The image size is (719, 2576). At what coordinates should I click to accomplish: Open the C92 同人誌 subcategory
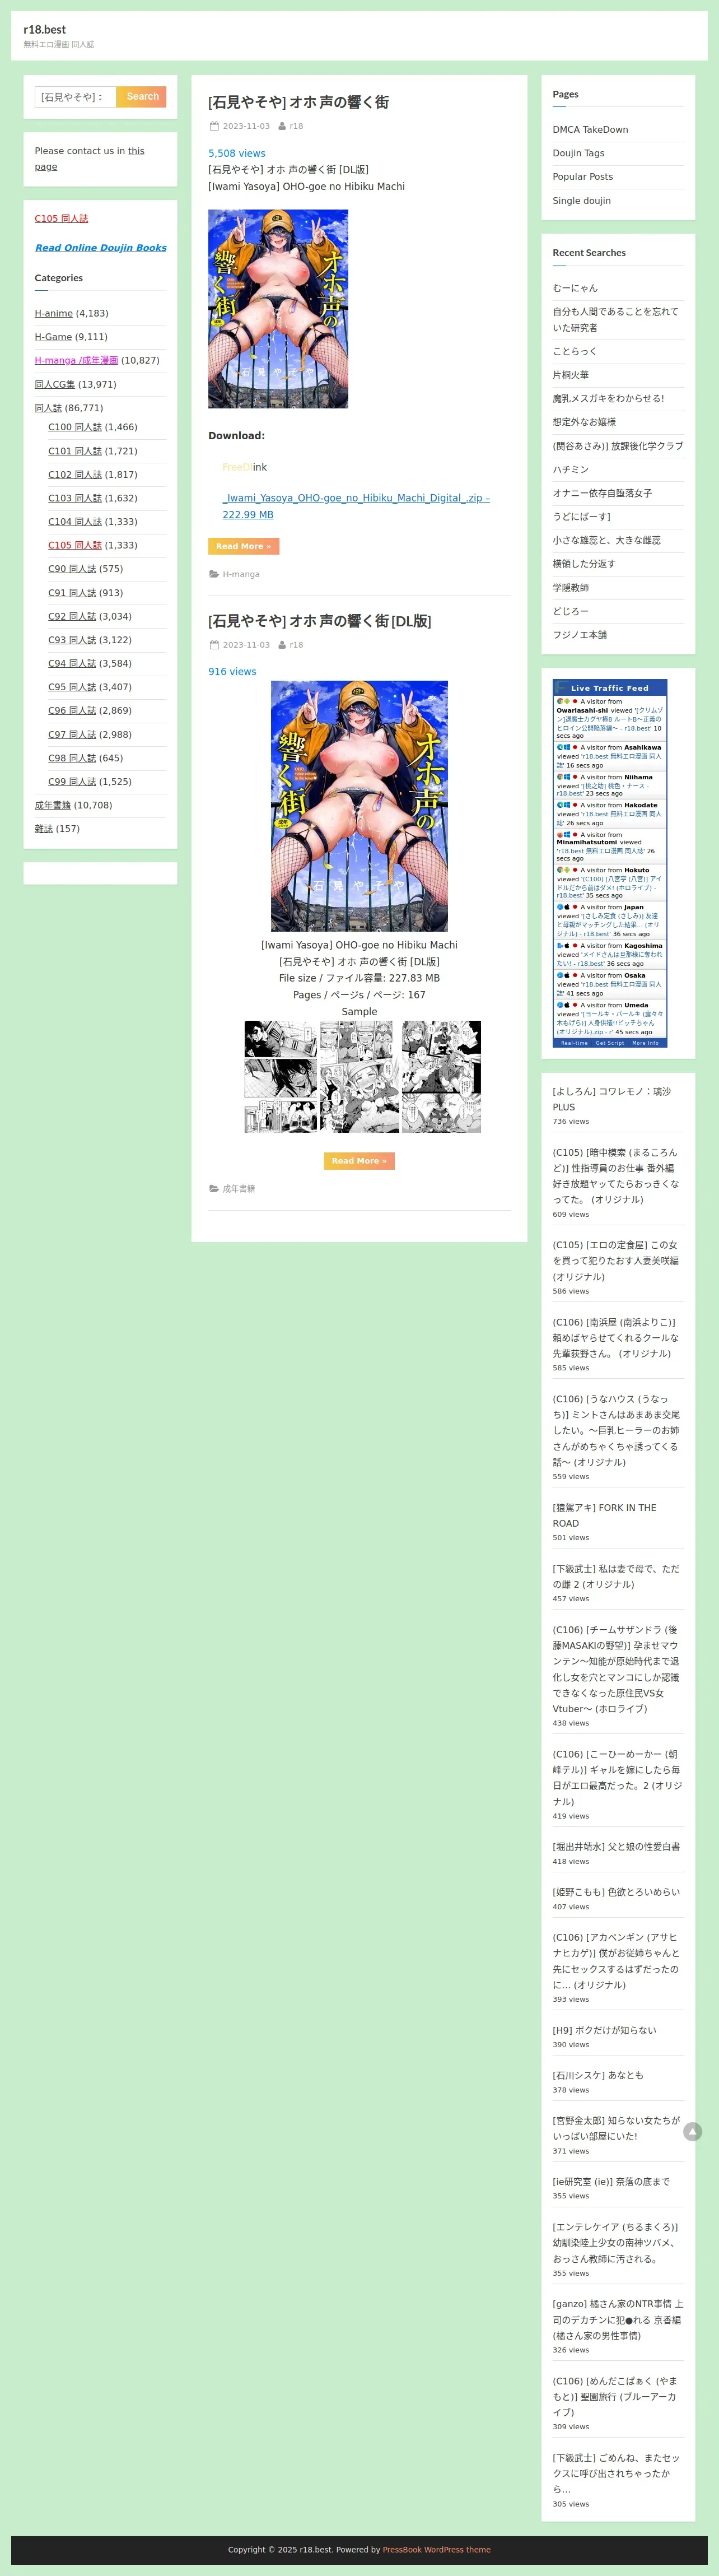[72, 616]
